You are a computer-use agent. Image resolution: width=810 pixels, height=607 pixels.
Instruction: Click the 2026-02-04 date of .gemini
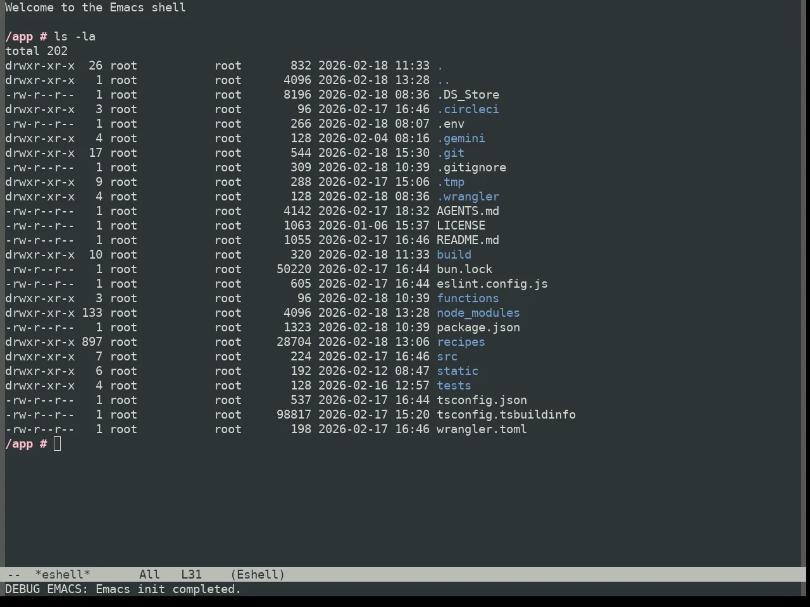(x=353, y=138)
